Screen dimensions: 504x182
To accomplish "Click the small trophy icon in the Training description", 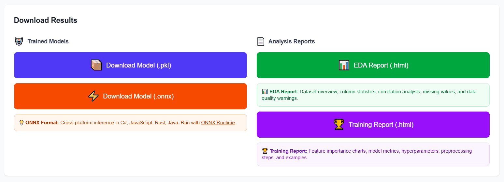I will click(265, 151).
